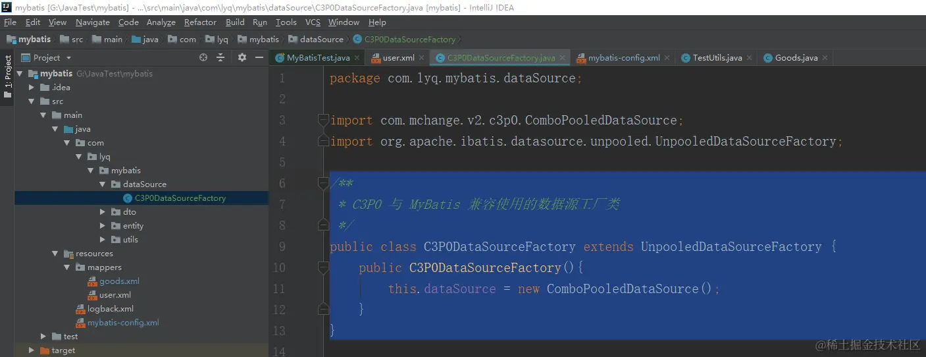Click the Goods.java tab class icon
This screenshot has width=926, height=357.
click(768, 58)
